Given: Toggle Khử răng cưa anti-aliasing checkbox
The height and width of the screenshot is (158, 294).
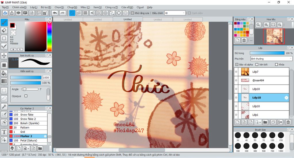Looking at the screenshot, I should 132,13.
